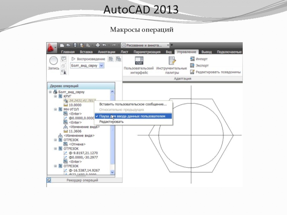Click the command icon beside КРУГ

coord(60,96)
